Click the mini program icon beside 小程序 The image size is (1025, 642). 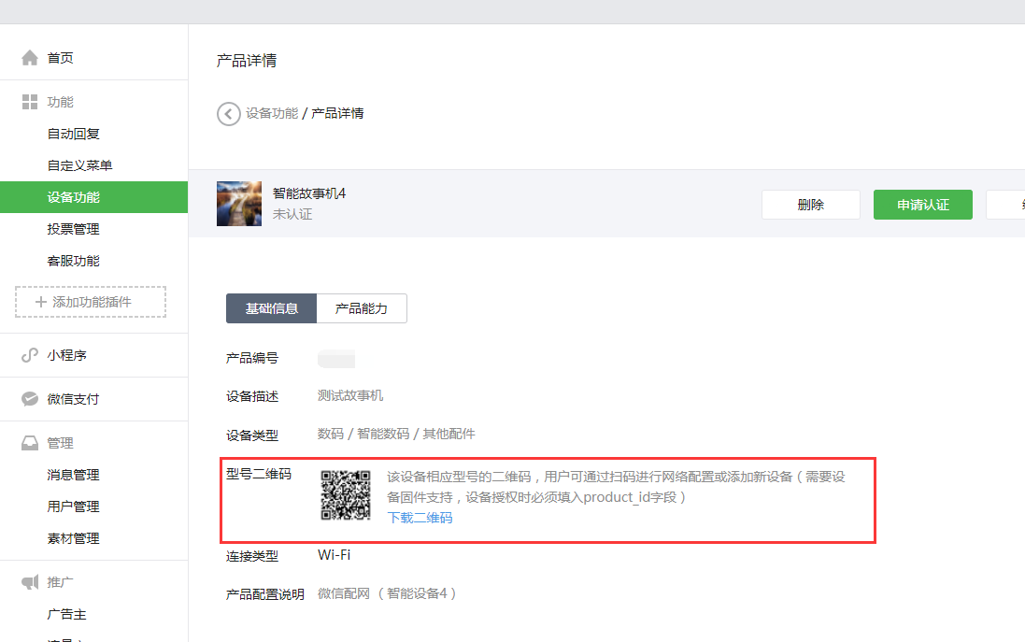pyautogui.click(x=30, y=356)
